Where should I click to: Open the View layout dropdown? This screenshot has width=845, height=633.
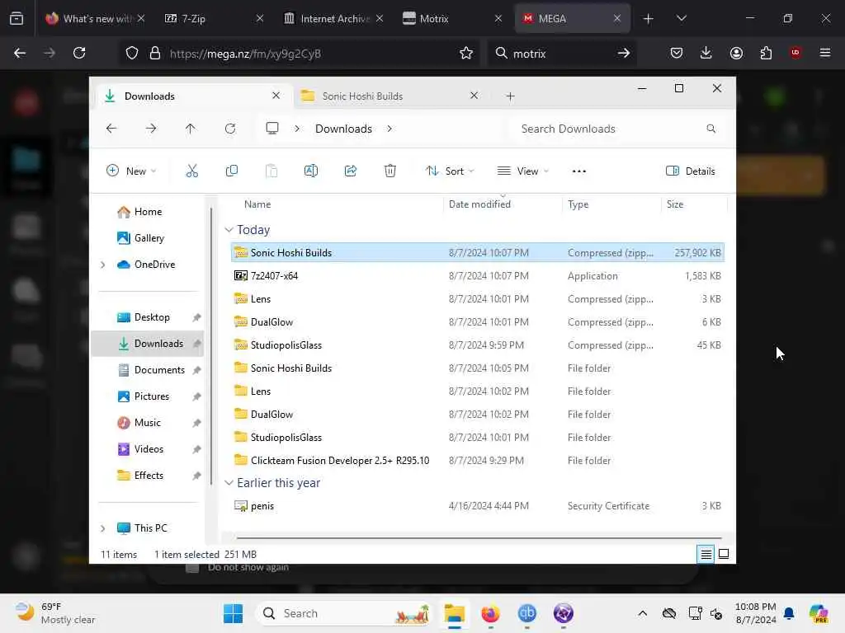click(x=522, y=171)
